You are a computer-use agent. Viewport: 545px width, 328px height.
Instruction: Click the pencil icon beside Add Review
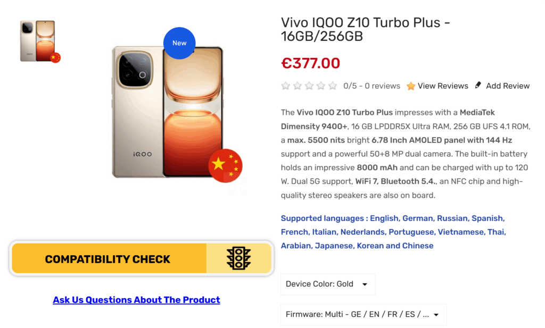tap(478, 85)
